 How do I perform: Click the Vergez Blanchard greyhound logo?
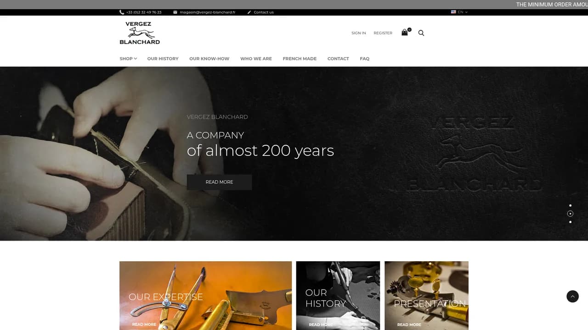pyautogui.click(x=140, y=33)
